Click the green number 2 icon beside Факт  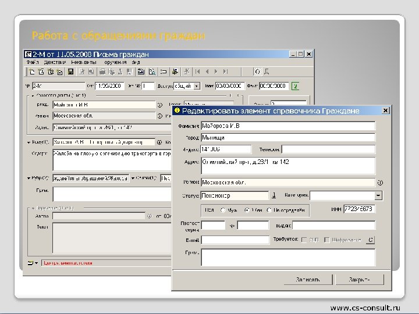295,86
